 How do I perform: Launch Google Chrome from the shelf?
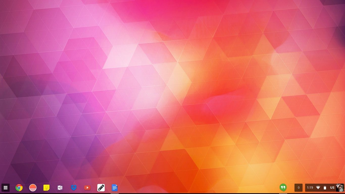tap(19, 188)
